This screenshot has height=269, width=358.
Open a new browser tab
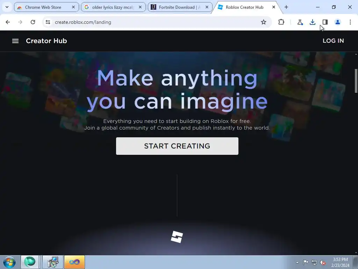[286, 7]
